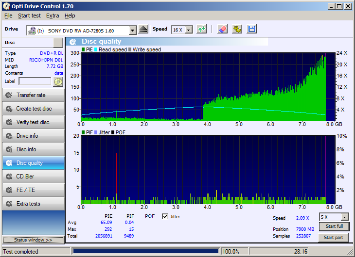Click the PIF total value 9489
Image resolution: width=355 pixels, height=257 pixels.
(x=129, y=236)
